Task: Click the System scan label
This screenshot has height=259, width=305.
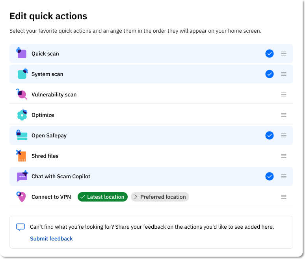Action: (x=47, y=74)
